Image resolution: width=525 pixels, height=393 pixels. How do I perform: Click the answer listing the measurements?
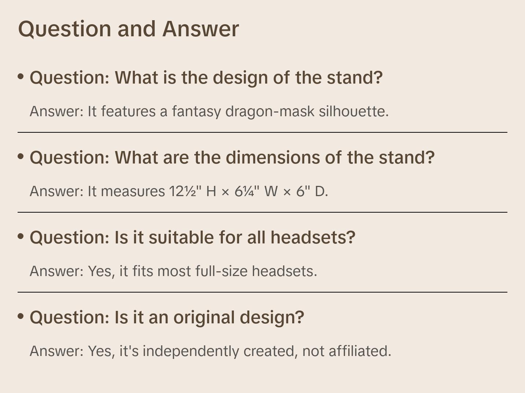click(x=179, y=191)
